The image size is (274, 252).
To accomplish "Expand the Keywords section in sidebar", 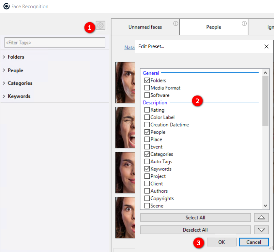I will [4, 96].
